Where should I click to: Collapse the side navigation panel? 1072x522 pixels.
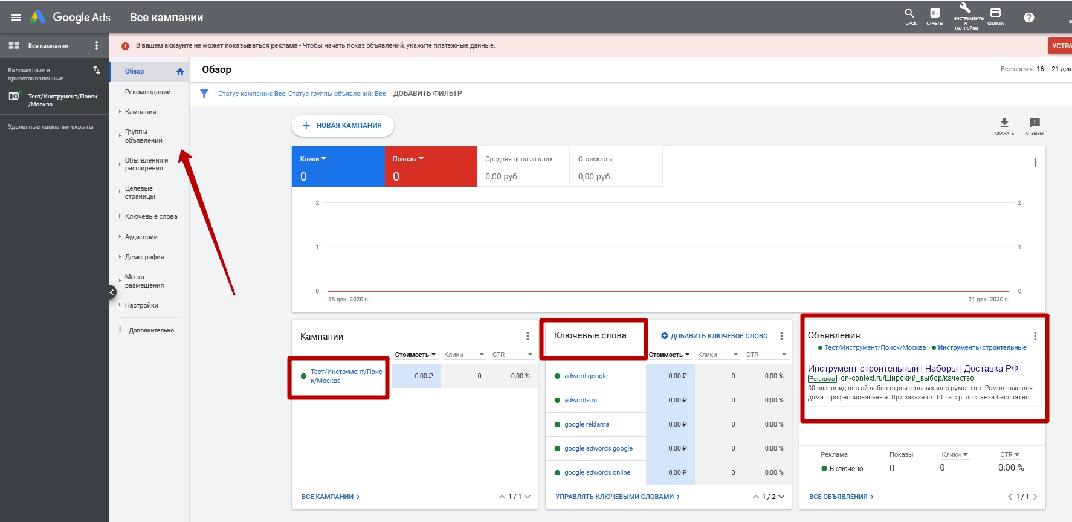[x=112, y=292]
